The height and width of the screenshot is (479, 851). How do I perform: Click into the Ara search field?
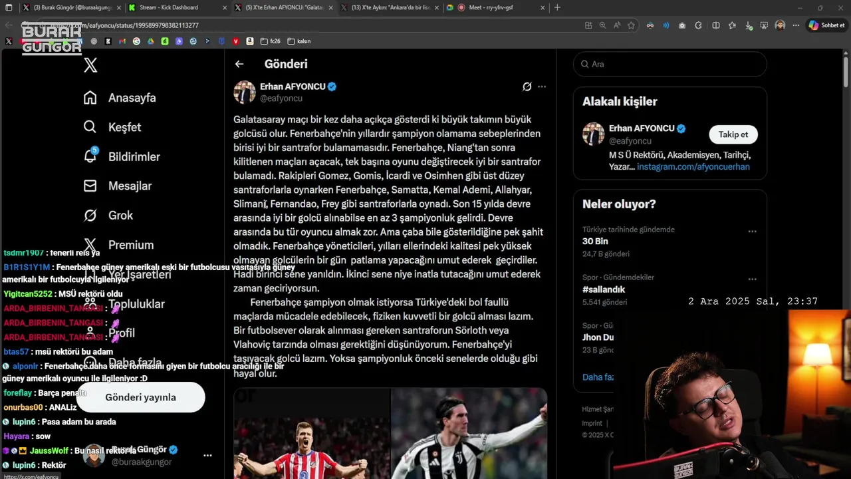(x=670, y=65)
